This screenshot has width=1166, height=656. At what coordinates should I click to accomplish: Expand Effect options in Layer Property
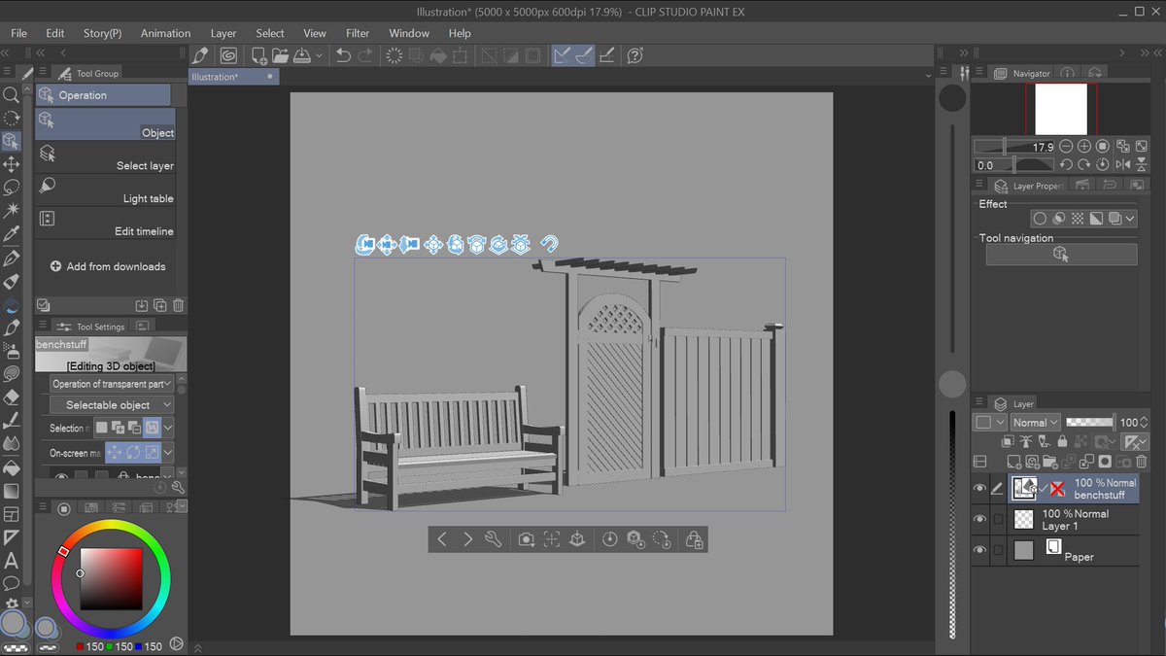click(1129, 219)
